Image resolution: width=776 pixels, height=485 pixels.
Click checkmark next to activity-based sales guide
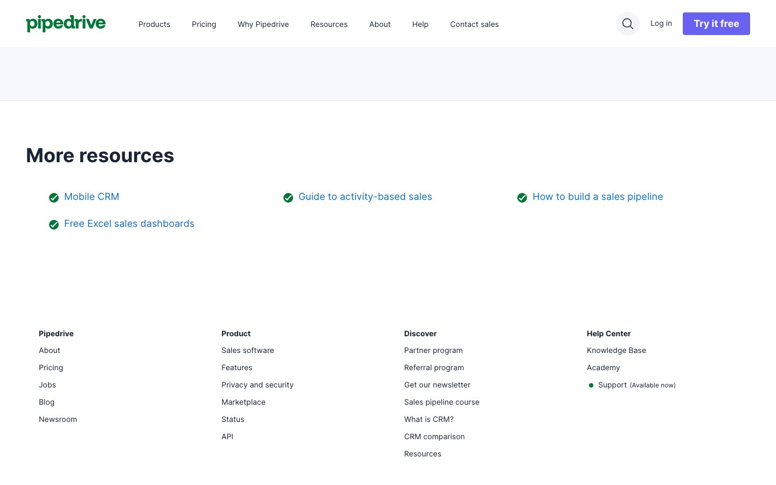point(288,198)
